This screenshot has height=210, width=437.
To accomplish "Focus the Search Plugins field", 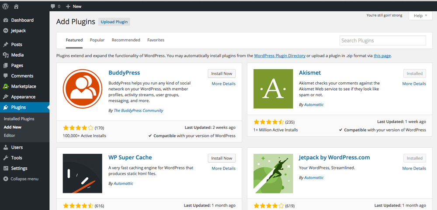I will click(x=383, y=41).
